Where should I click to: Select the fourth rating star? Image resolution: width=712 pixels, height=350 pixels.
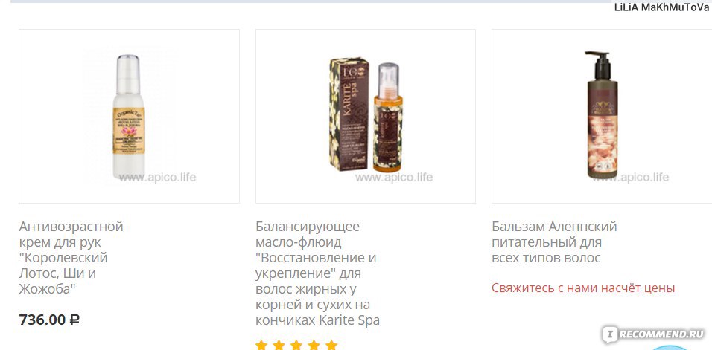[314, 345]
